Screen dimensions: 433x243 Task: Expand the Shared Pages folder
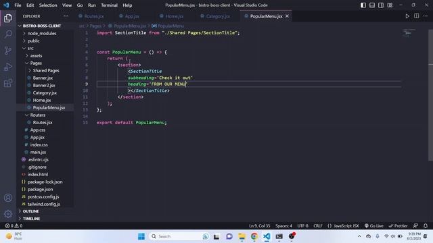coord(46,70)
